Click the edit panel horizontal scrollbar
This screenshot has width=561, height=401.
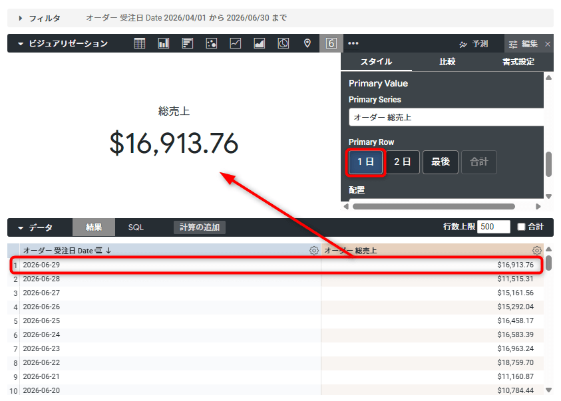point(434,207)
